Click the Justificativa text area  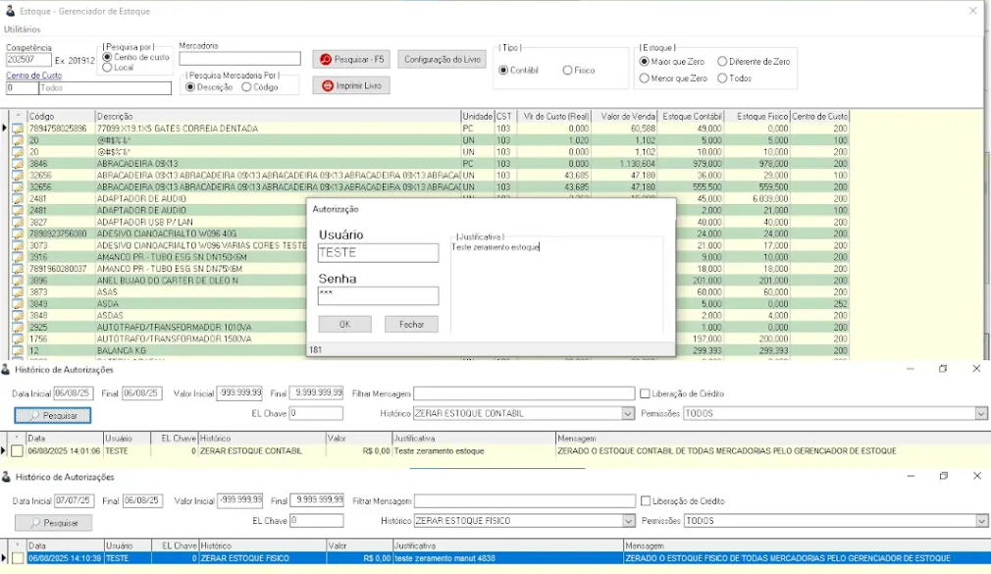(x=556, y=286)
